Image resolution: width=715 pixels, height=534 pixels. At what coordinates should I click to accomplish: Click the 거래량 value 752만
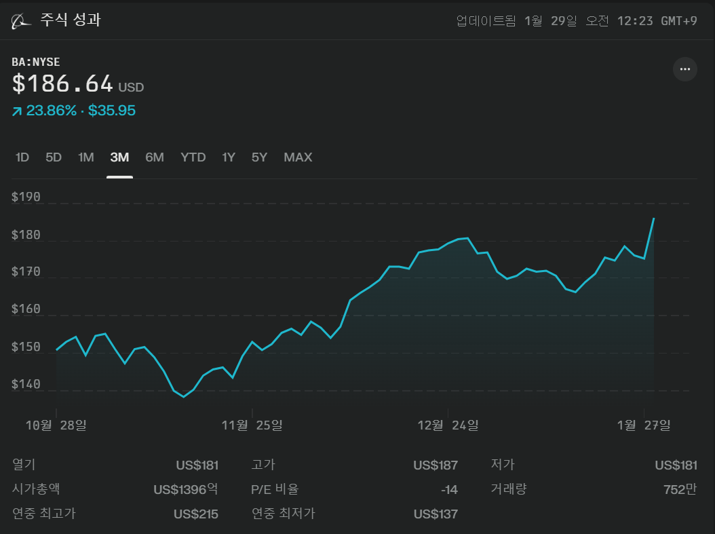pyautogui.click(x=680, y=489)
